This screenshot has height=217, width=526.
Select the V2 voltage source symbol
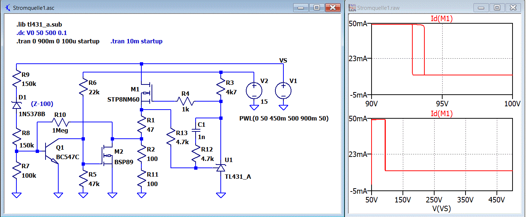coord(253,90)
